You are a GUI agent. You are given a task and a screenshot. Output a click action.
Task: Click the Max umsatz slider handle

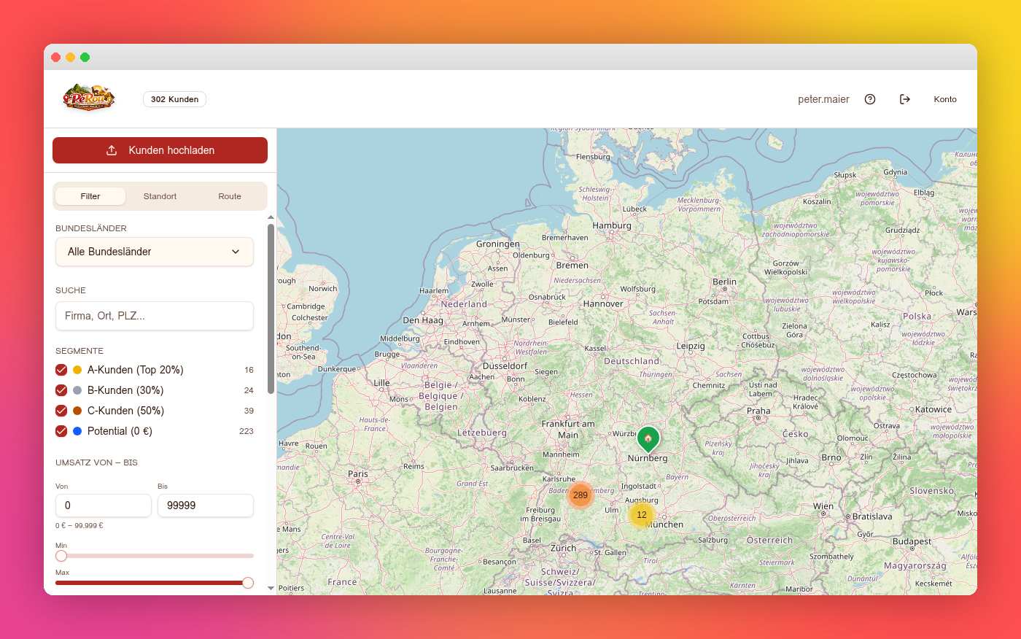point(248,583)
